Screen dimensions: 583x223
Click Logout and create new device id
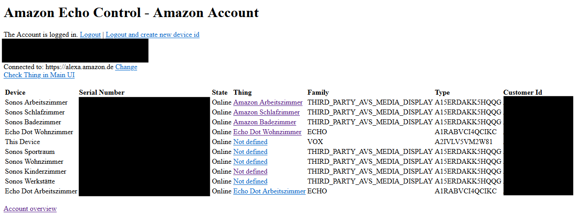click(x=152, y=35)
